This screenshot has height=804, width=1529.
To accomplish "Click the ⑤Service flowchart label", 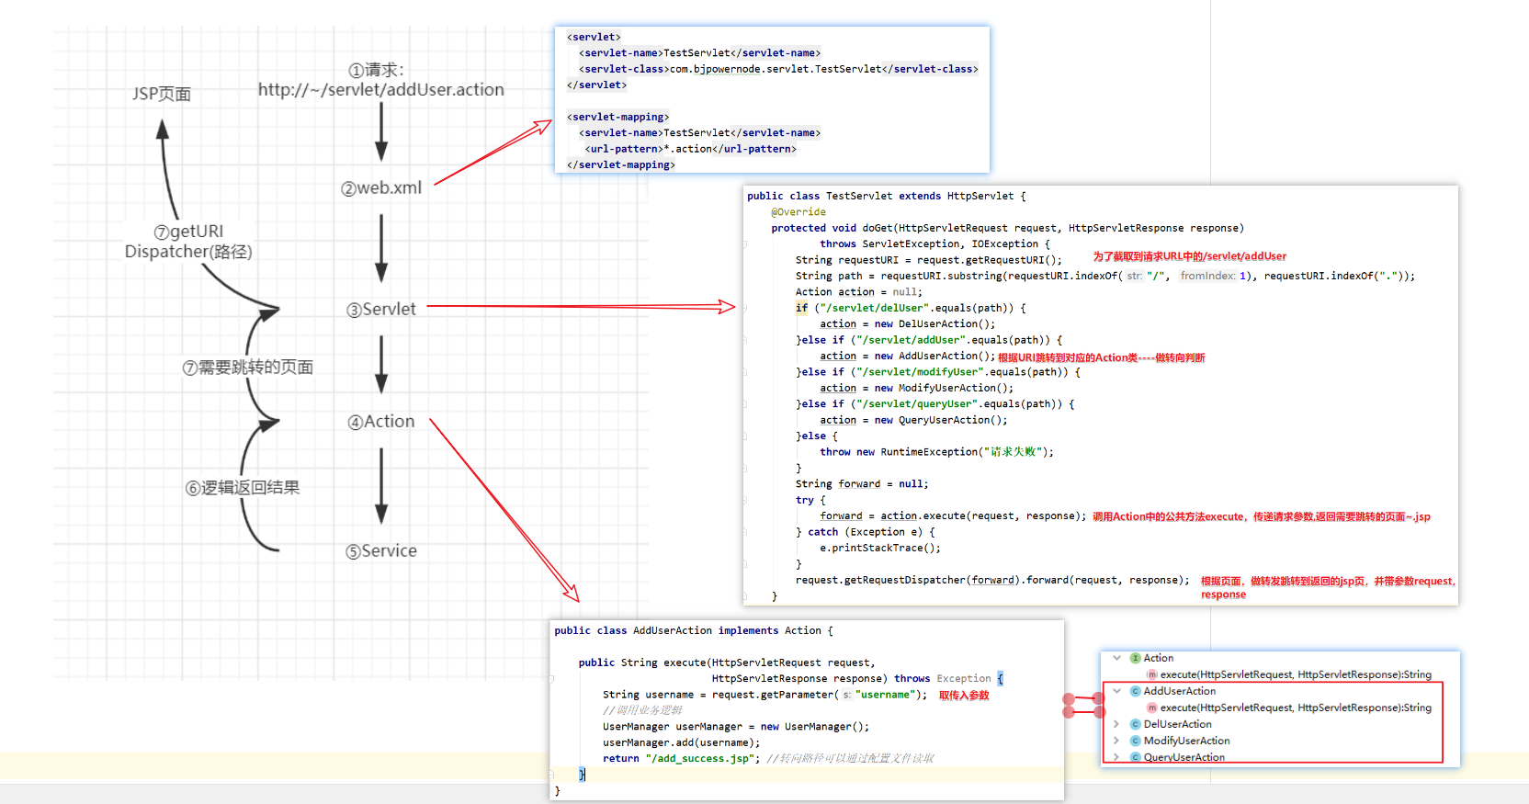I will click(x=381, y=551).
